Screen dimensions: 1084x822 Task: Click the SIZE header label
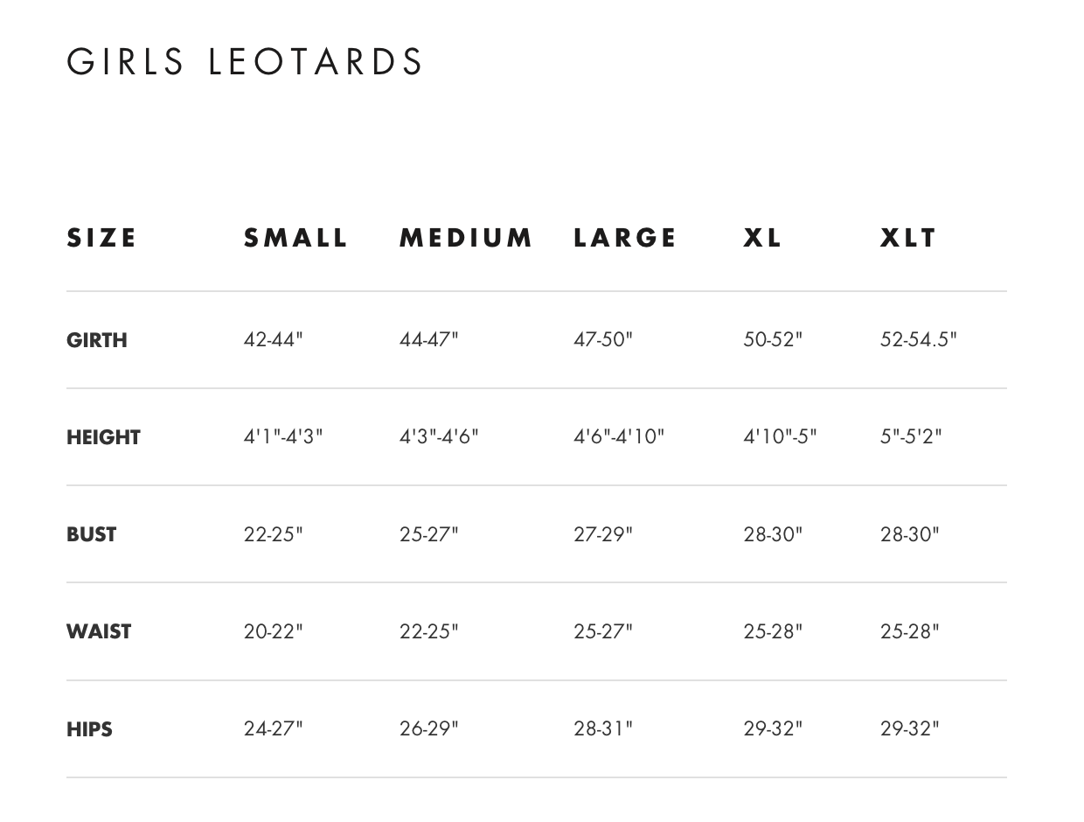[101, 238]
